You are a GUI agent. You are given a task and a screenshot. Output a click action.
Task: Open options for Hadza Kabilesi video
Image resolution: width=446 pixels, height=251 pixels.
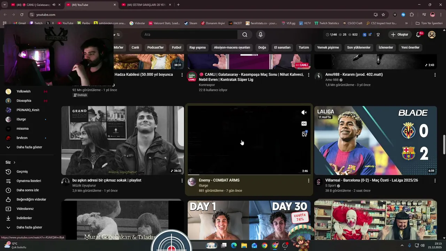pyautogui.click(x=182, y=75)
